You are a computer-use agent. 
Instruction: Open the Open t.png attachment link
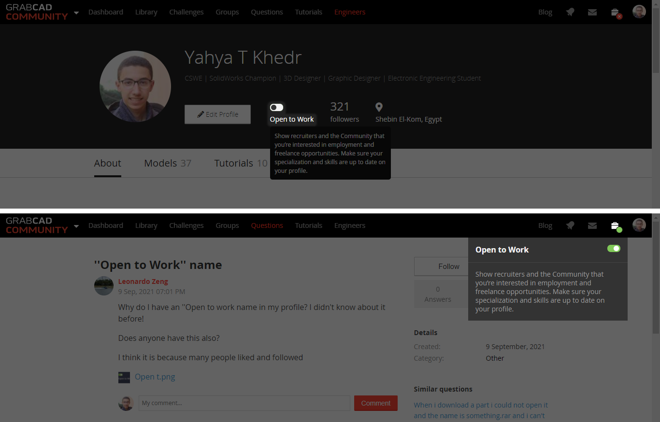(x=155, y=377)
